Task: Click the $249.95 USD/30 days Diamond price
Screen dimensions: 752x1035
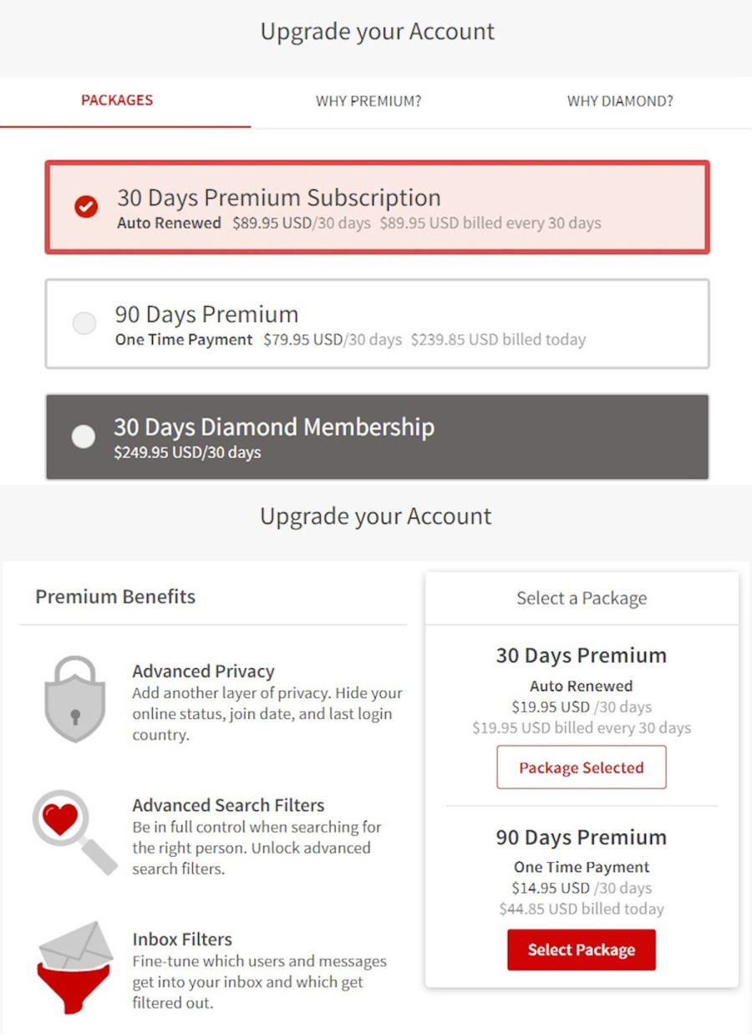Action: 187,453
